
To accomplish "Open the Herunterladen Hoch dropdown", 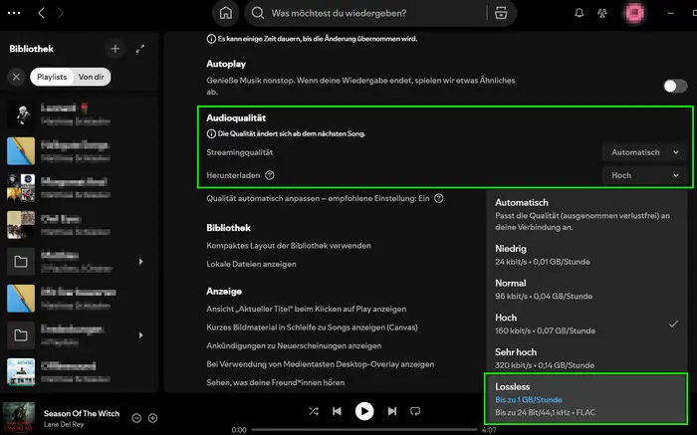I will coord(645,175).
